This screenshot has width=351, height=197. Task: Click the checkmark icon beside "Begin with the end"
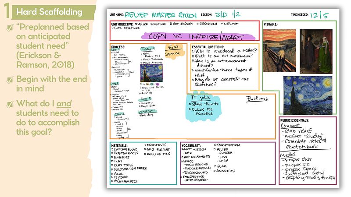(x=11, y=80)
